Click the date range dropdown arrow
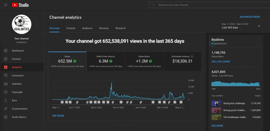270x131 pixels. (259, 26)
